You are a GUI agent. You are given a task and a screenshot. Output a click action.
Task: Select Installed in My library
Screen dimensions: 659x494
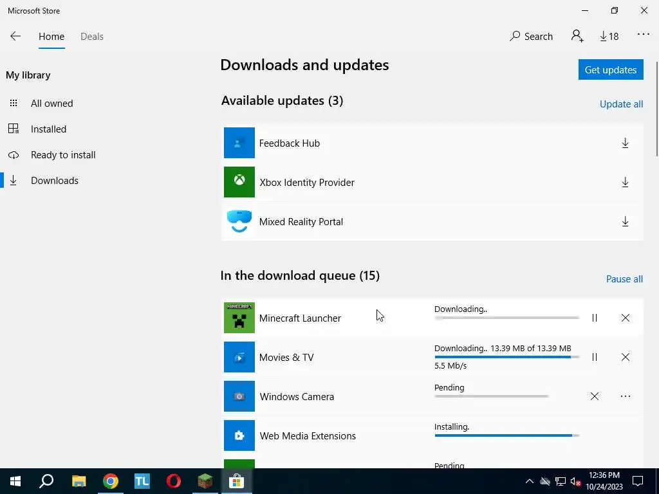(x=48, y=129)
